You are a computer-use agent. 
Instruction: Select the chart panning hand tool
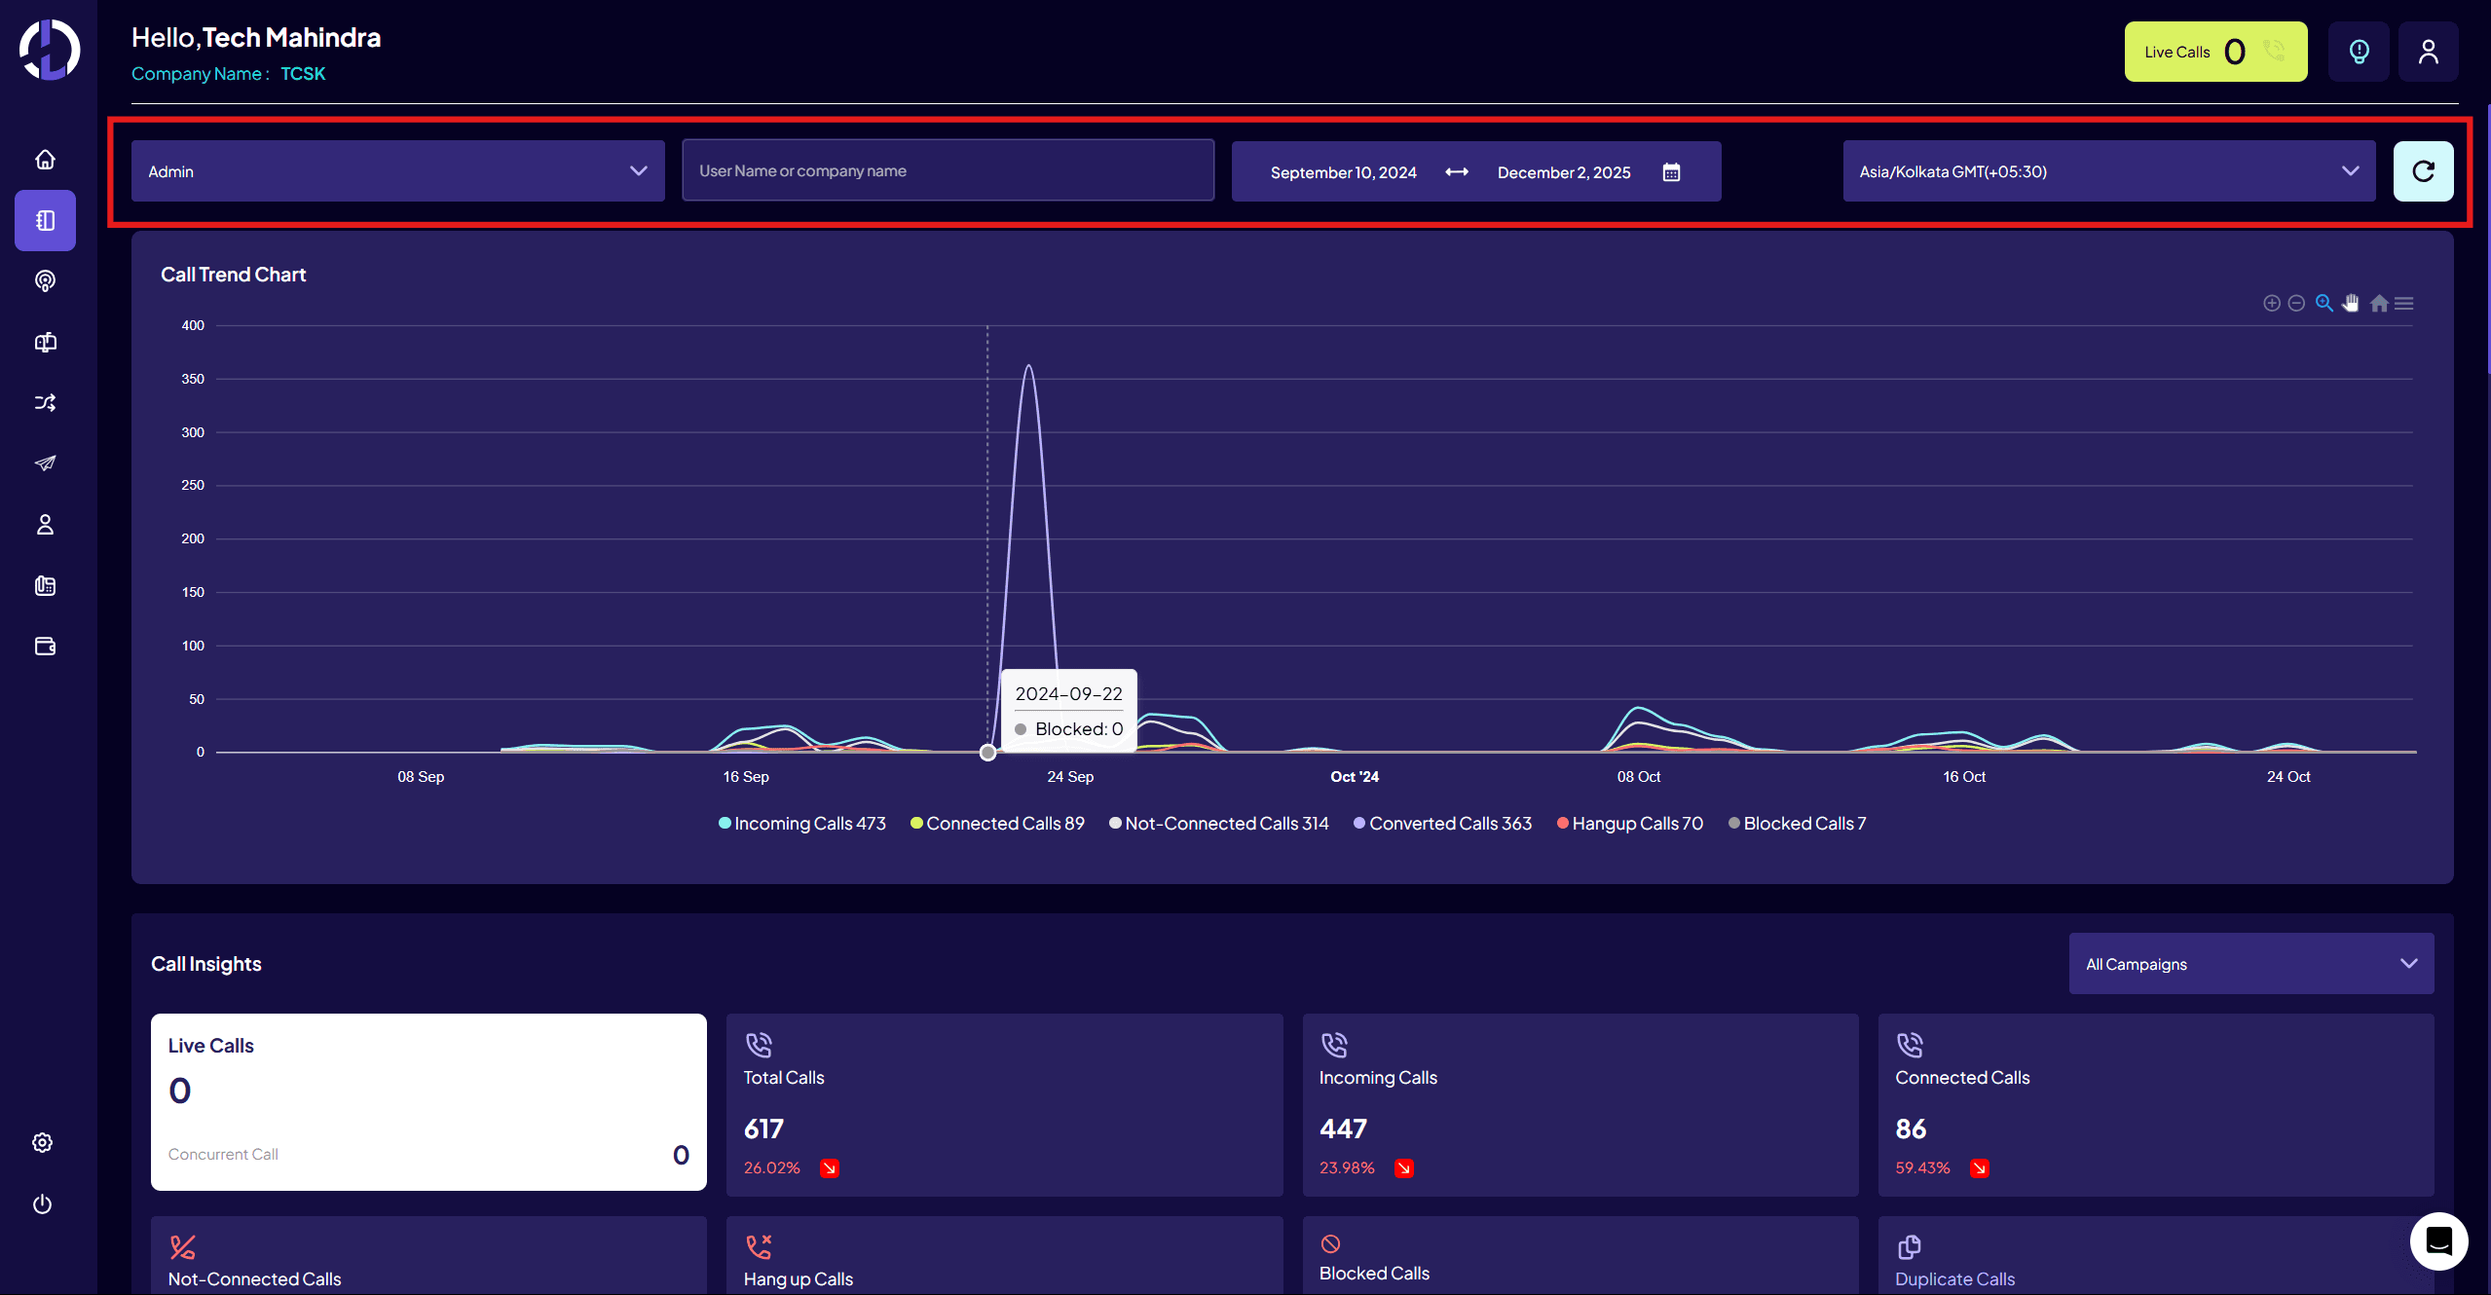click(2351, 304)
